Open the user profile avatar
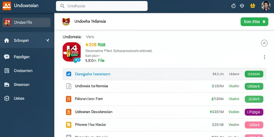Screen dimensions: 274x137 266,6
